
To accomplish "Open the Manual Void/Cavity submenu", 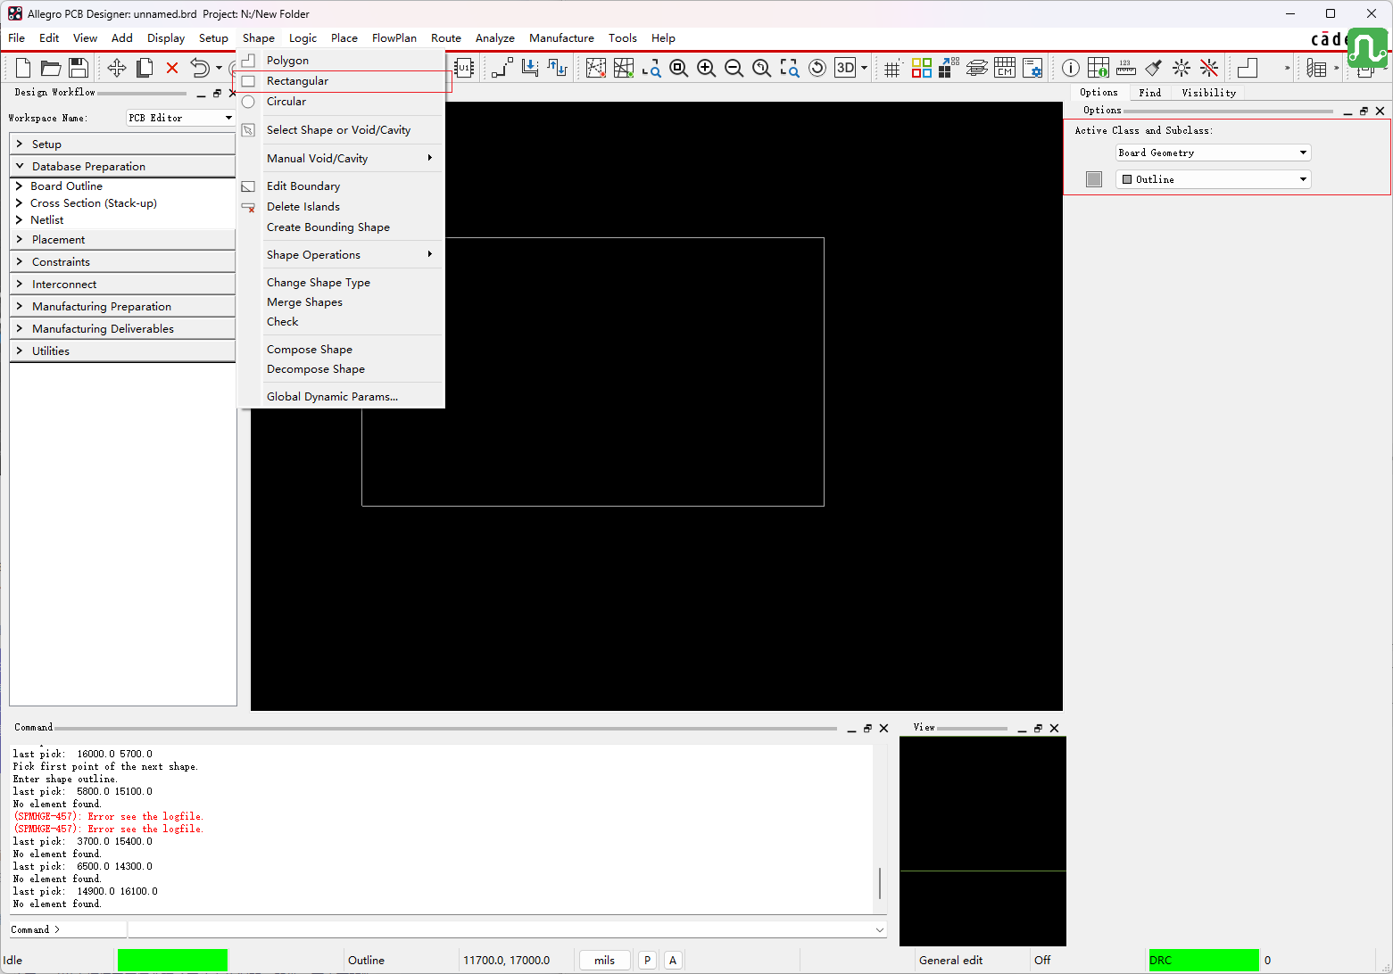I will point(341,159).
